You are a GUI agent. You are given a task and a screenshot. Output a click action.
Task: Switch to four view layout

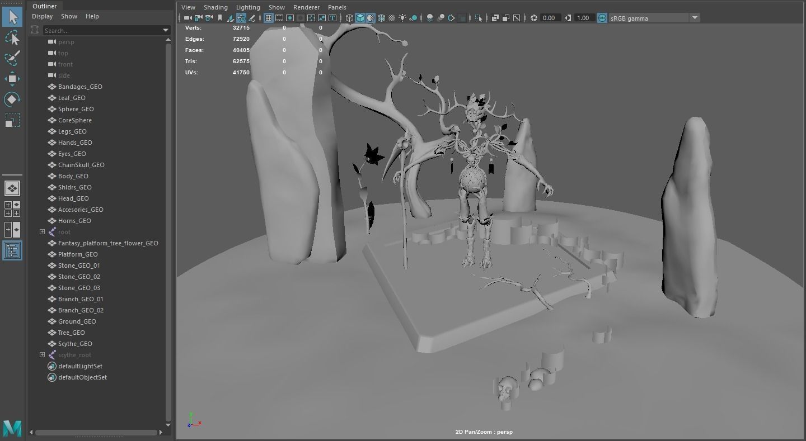click(x=12, y=209)
